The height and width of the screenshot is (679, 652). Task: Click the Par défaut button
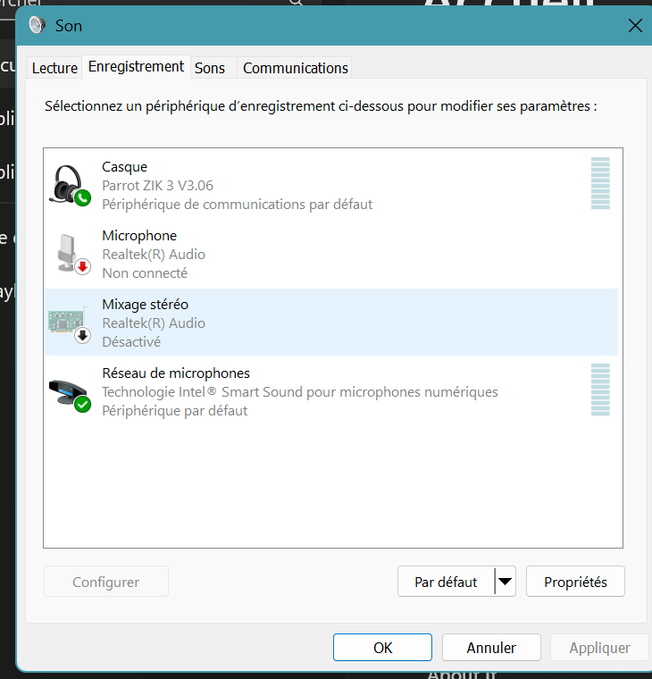[446, 581]
